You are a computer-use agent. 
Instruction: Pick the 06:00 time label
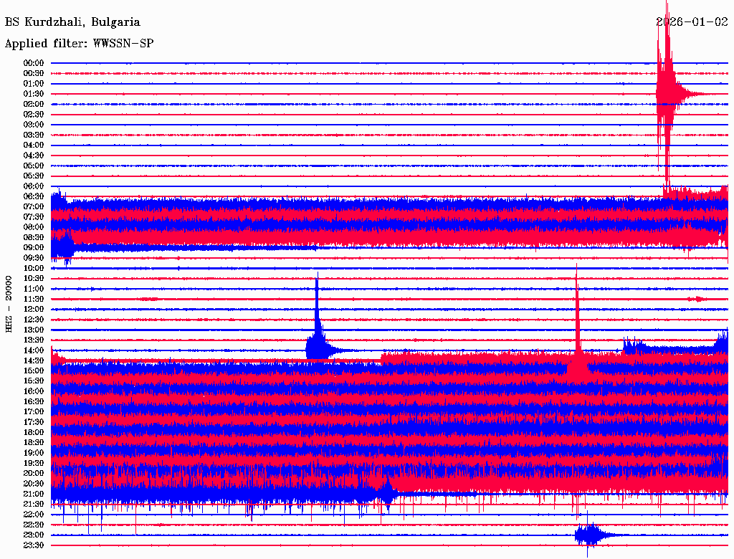coord(34,186)
